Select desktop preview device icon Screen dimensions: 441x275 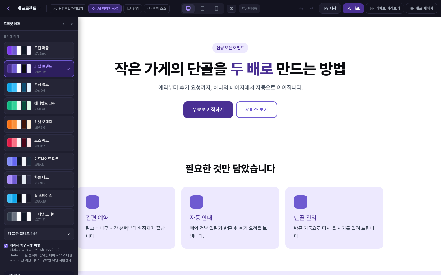188,9
